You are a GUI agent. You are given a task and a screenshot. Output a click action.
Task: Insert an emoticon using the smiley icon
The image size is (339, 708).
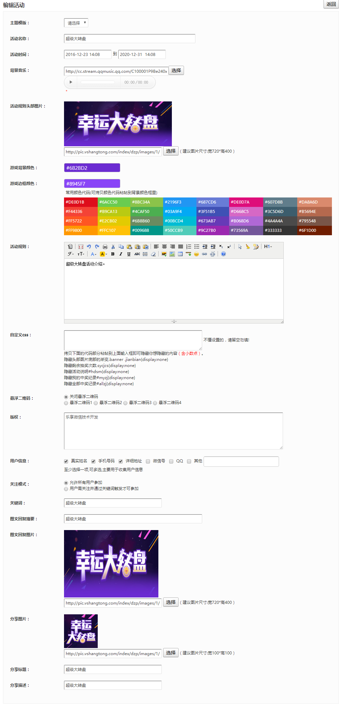pos(196,254)
